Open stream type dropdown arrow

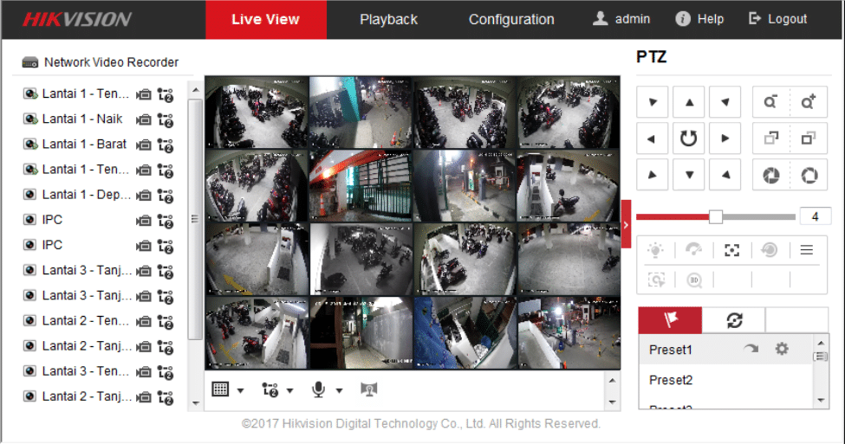[290, 390]
